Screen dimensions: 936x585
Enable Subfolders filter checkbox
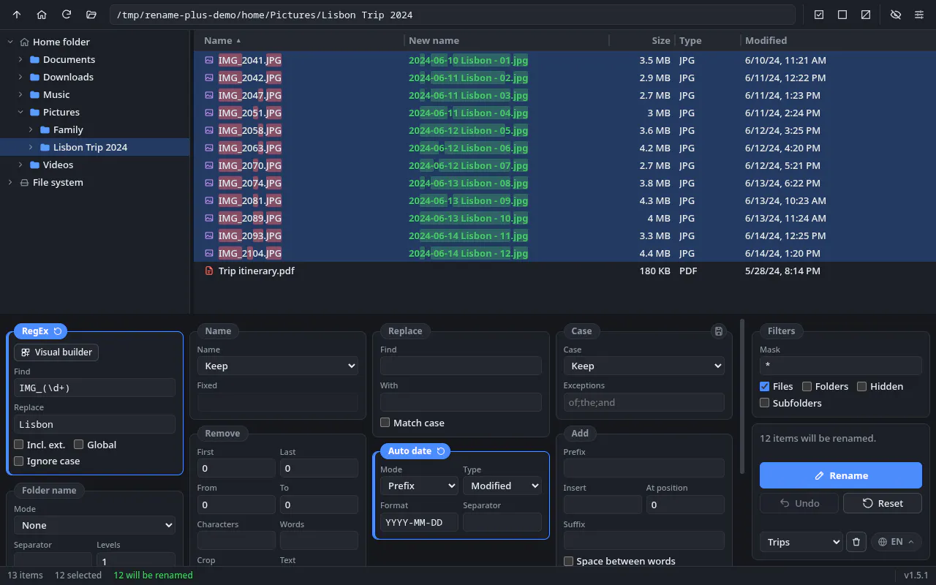[x=765, y=403]
